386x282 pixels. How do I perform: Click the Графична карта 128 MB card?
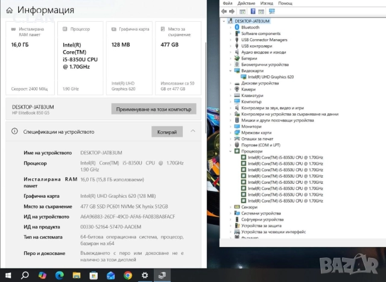[x=129, y=58]
